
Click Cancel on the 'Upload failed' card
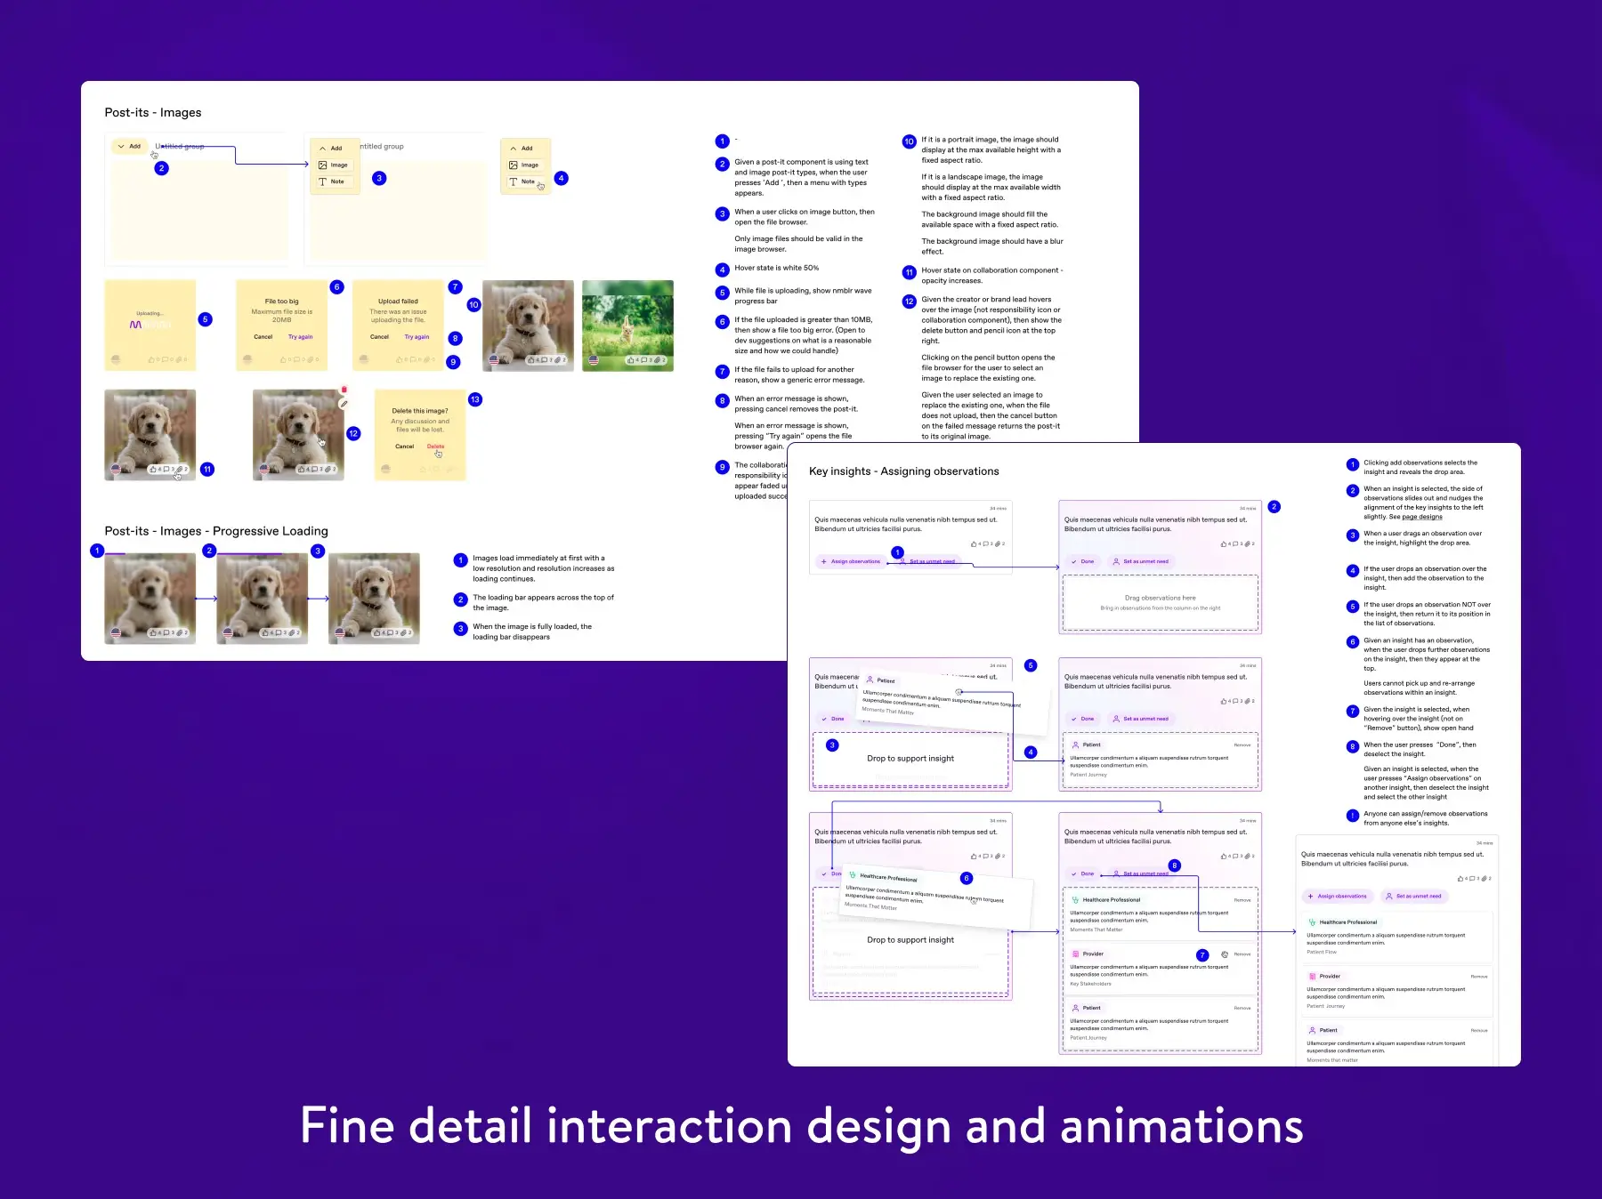tap(379, 337)
